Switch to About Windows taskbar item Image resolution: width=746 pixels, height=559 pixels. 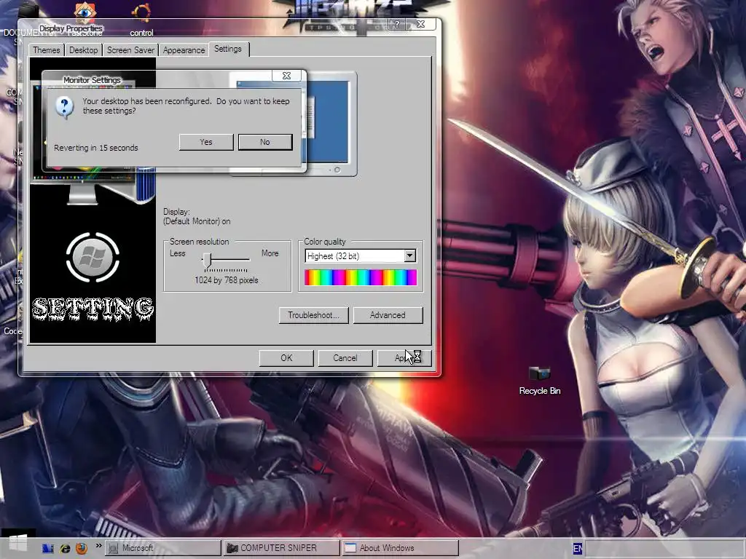tap(400, 548)
